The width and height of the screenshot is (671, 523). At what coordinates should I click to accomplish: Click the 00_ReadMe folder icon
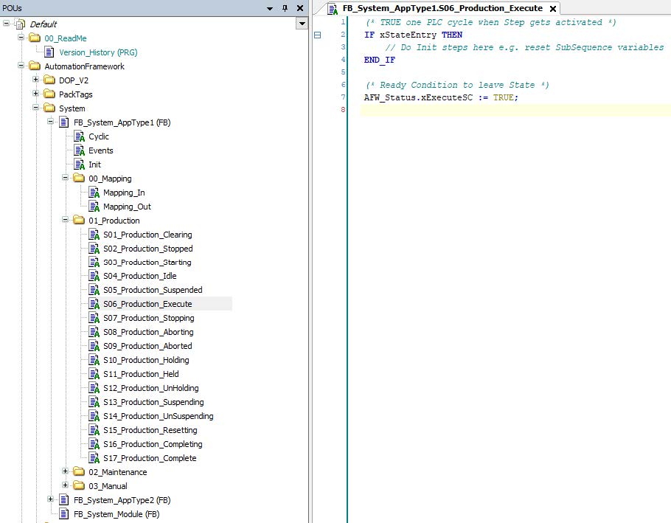click(x=35, y=38)
